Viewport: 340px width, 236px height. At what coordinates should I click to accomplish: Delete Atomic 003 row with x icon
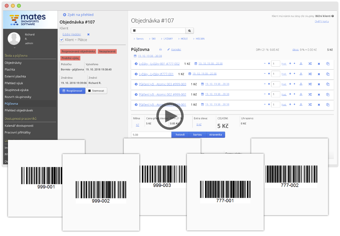coord(319,84)
